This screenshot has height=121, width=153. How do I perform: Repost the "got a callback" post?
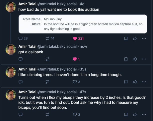click(x=48, y=59)
